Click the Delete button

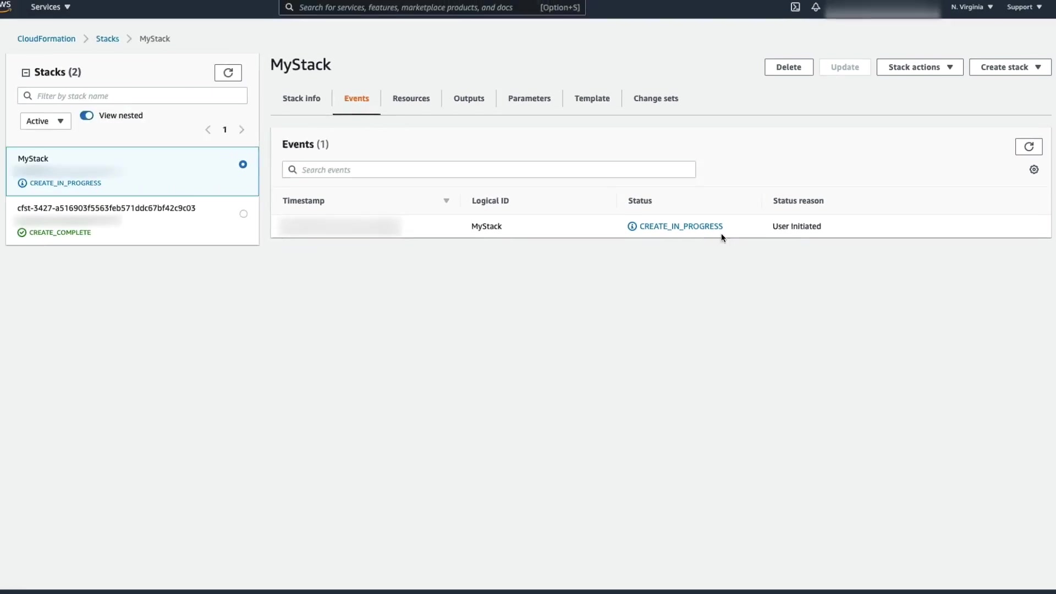pos(788,67)
